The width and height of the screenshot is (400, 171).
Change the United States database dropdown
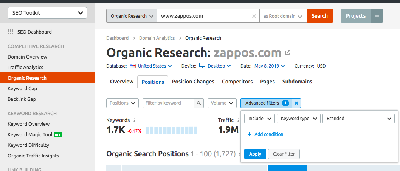click(155, 66)
